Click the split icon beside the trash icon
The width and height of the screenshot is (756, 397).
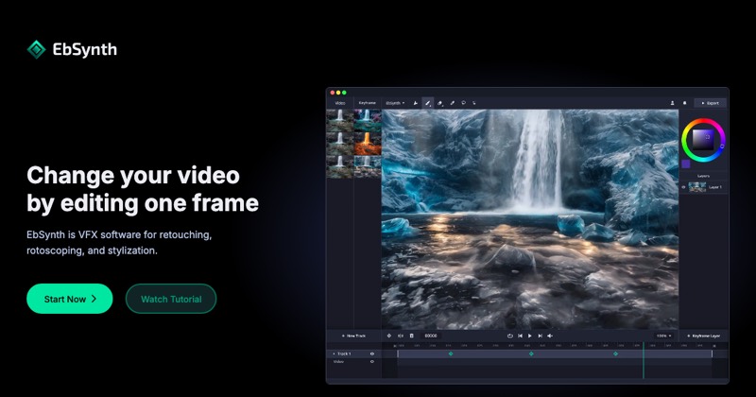tap(401, 336)
